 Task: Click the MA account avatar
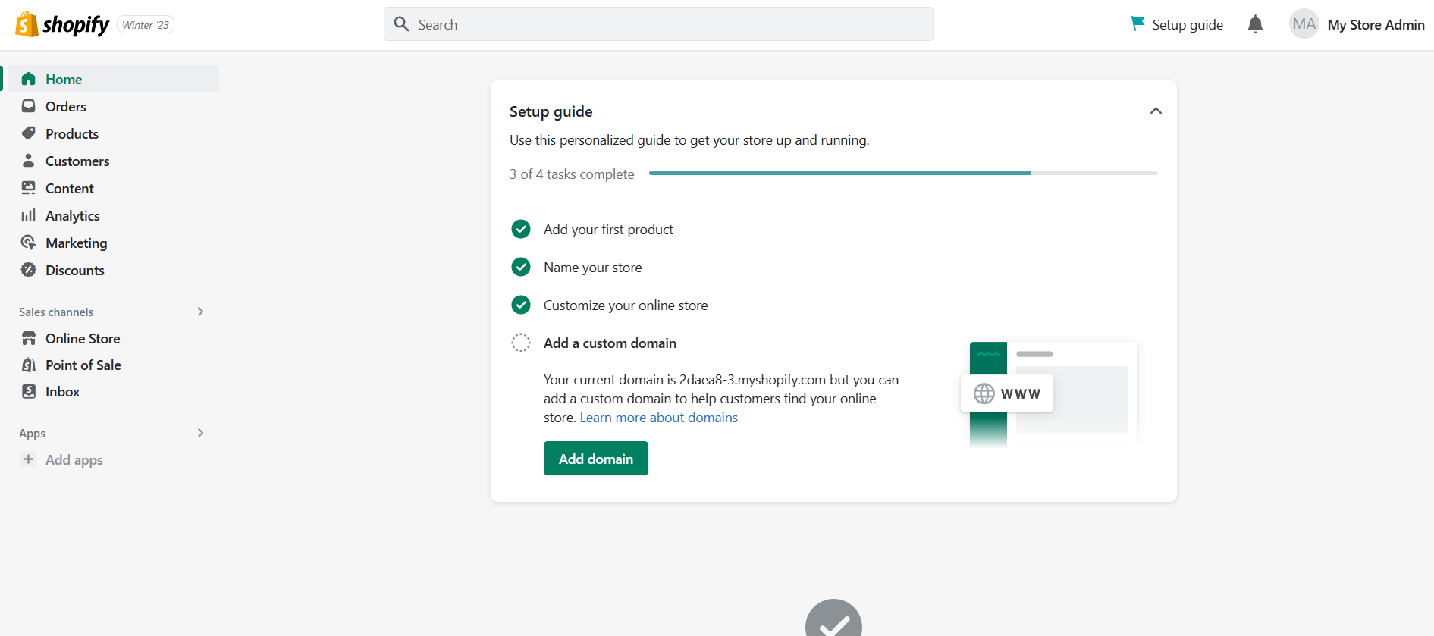click(x=1304, y=24)
